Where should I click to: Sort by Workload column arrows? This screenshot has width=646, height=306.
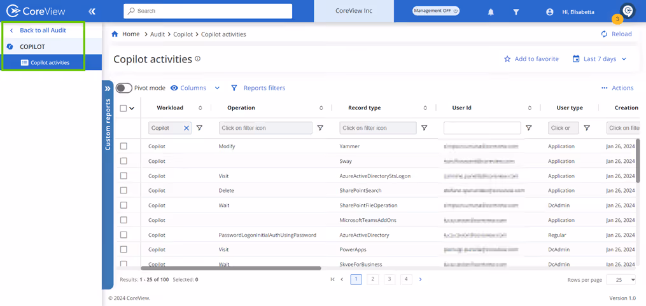[200, 108]
